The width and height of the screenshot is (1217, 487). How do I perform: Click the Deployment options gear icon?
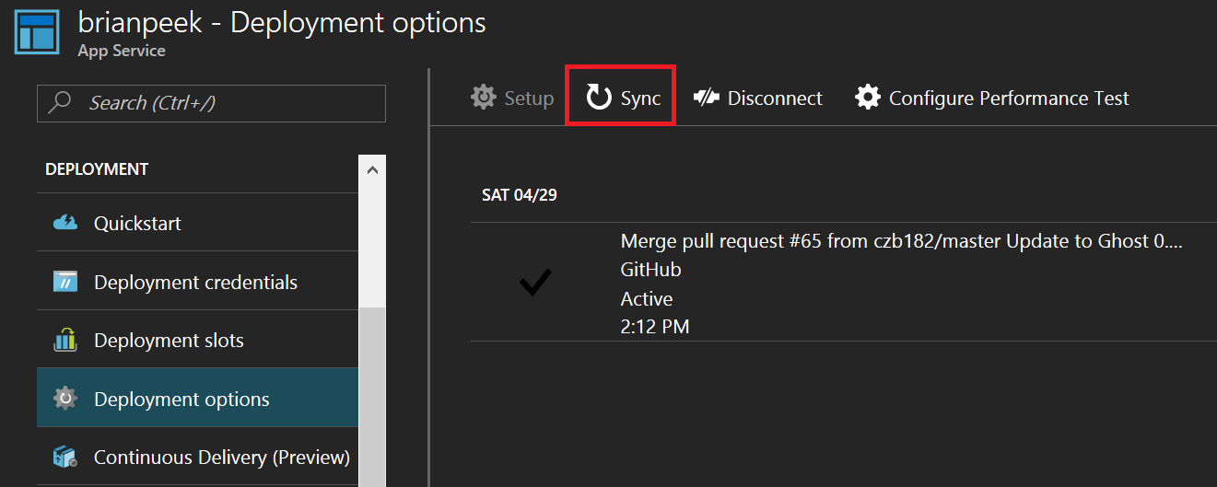pyautogui.click(x=65, y=399)
